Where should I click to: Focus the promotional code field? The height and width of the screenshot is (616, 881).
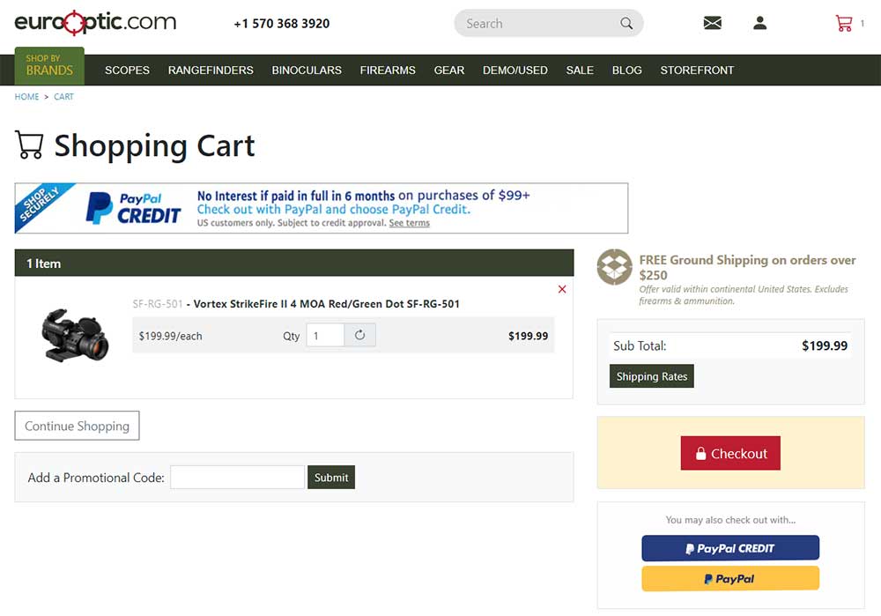(237, 478)
